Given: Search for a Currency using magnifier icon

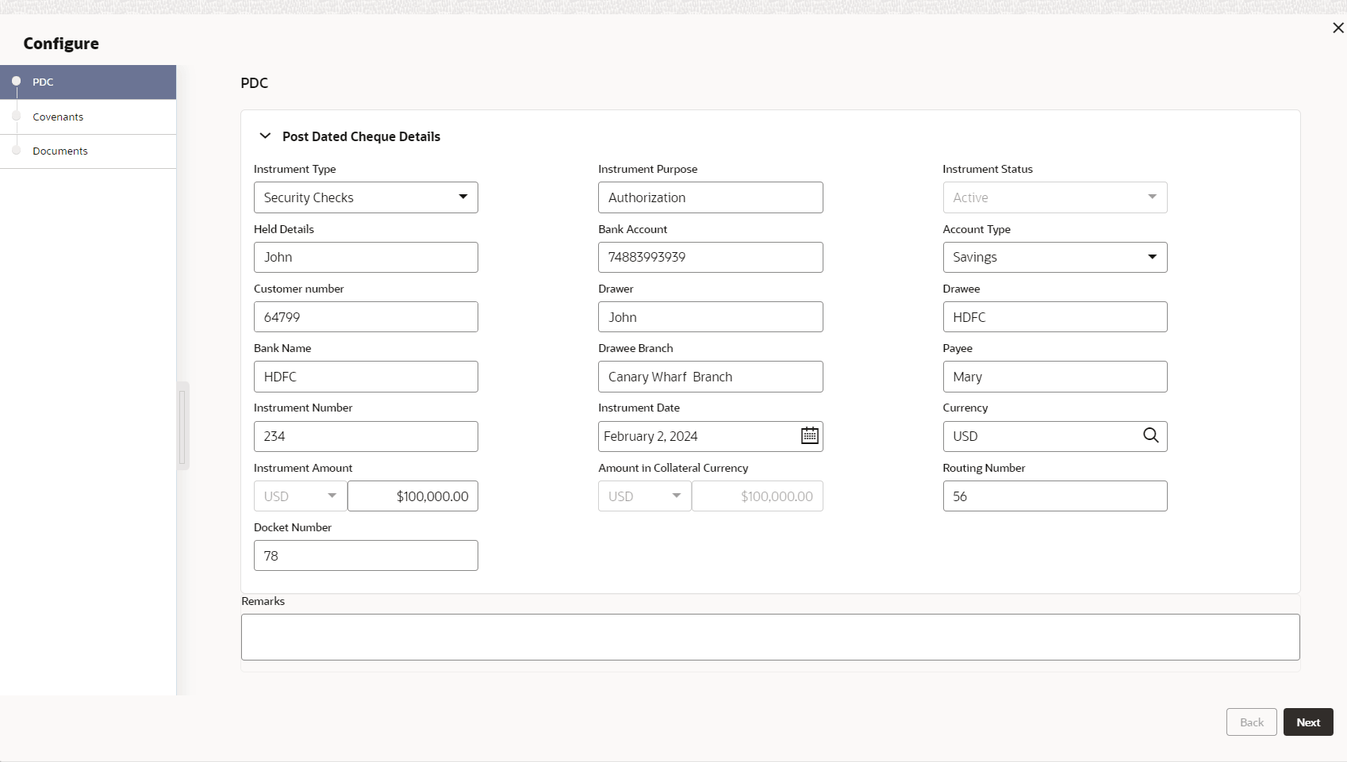Looking at the screenshot, I should tap(1150, 435).
